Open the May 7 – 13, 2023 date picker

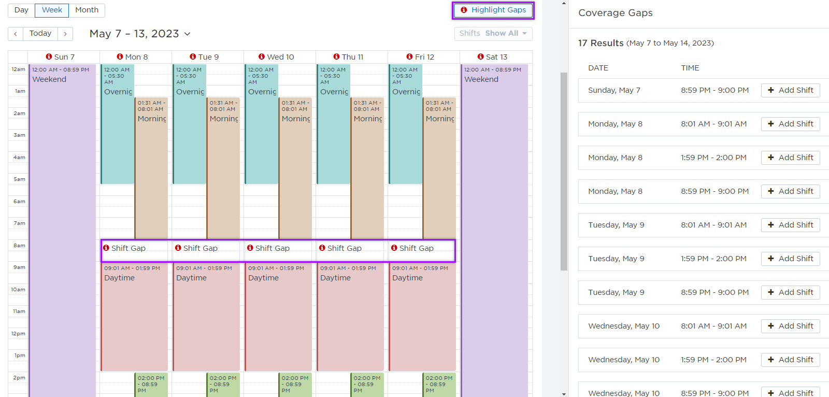(x=140, y=34)
